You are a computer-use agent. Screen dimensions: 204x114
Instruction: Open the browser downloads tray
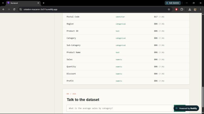click(190, 9)
